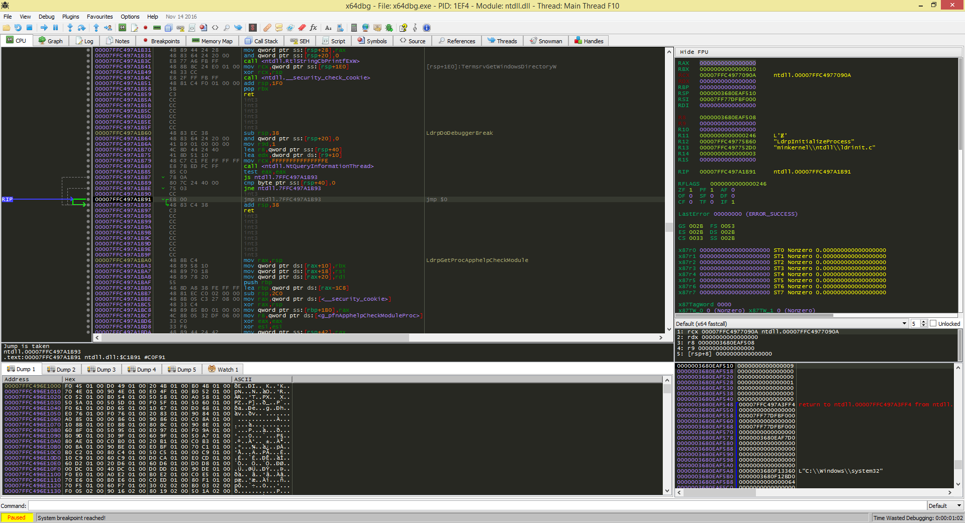The width and height of the screenshot is (965, 523).
Task: Open the Favourites menu
Action: (100, 16)
